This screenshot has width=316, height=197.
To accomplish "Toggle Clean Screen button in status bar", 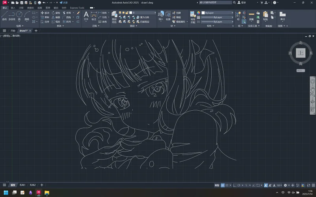I will coord(308,185).
